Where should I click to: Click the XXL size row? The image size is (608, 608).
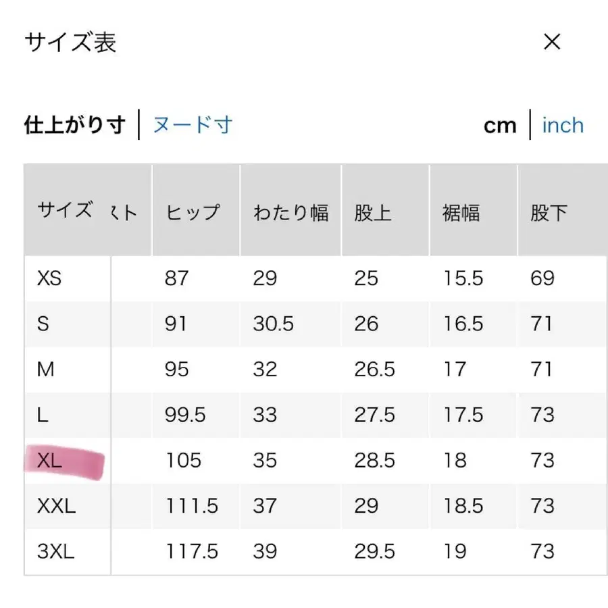pos(54,505)
